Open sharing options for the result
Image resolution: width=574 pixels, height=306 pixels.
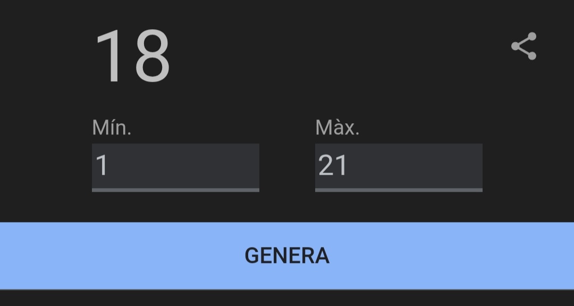pyautogui.click(x=524, y=46)
